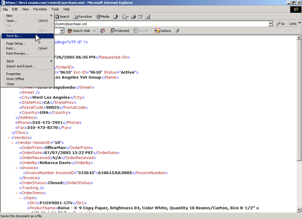Click the OfficeMax OrderFrom value
Viewport: 302px width, 219px height.
click(55, 148)
